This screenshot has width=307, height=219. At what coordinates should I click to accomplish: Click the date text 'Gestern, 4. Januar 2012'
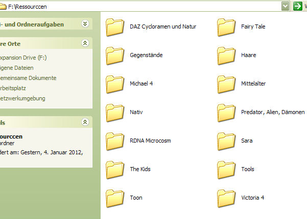[x=52, y=152]
